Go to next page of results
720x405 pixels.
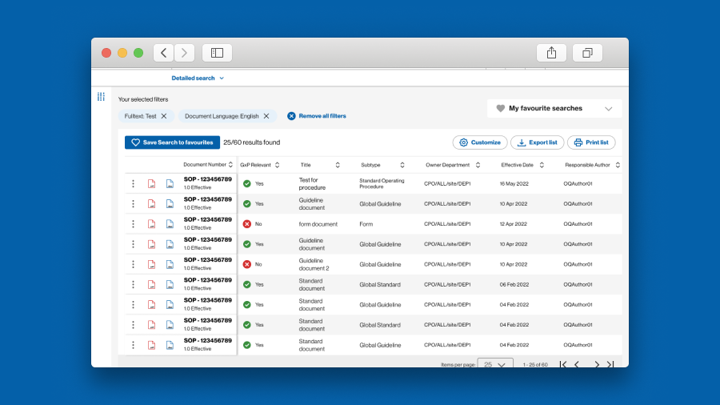(x=597, y=364)
